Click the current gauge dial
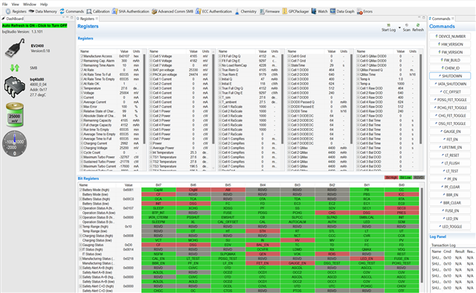 [15, 144]
